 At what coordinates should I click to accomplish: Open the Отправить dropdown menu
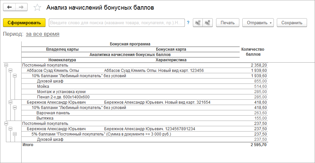[258, 23]
